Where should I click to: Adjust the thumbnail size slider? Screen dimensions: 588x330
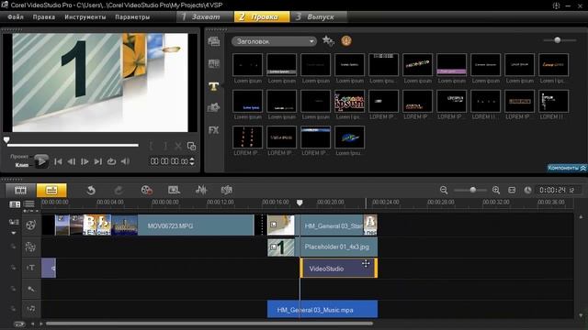pyautogui.click(x=558, y=40)
